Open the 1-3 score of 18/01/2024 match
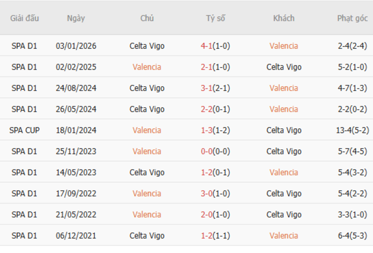This screenshot has width=373, height=253. click(208, 130)
